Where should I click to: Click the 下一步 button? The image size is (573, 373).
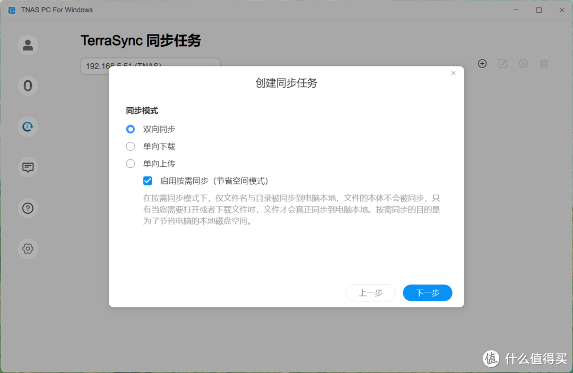tap(427, 293)
